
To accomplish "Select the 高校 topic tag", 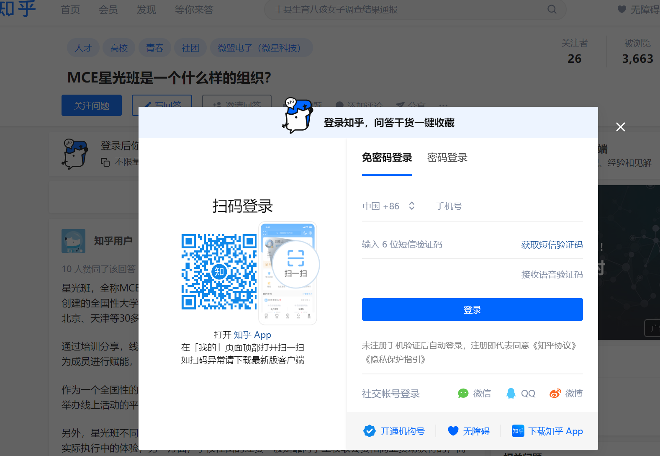I will coord(118,48).
